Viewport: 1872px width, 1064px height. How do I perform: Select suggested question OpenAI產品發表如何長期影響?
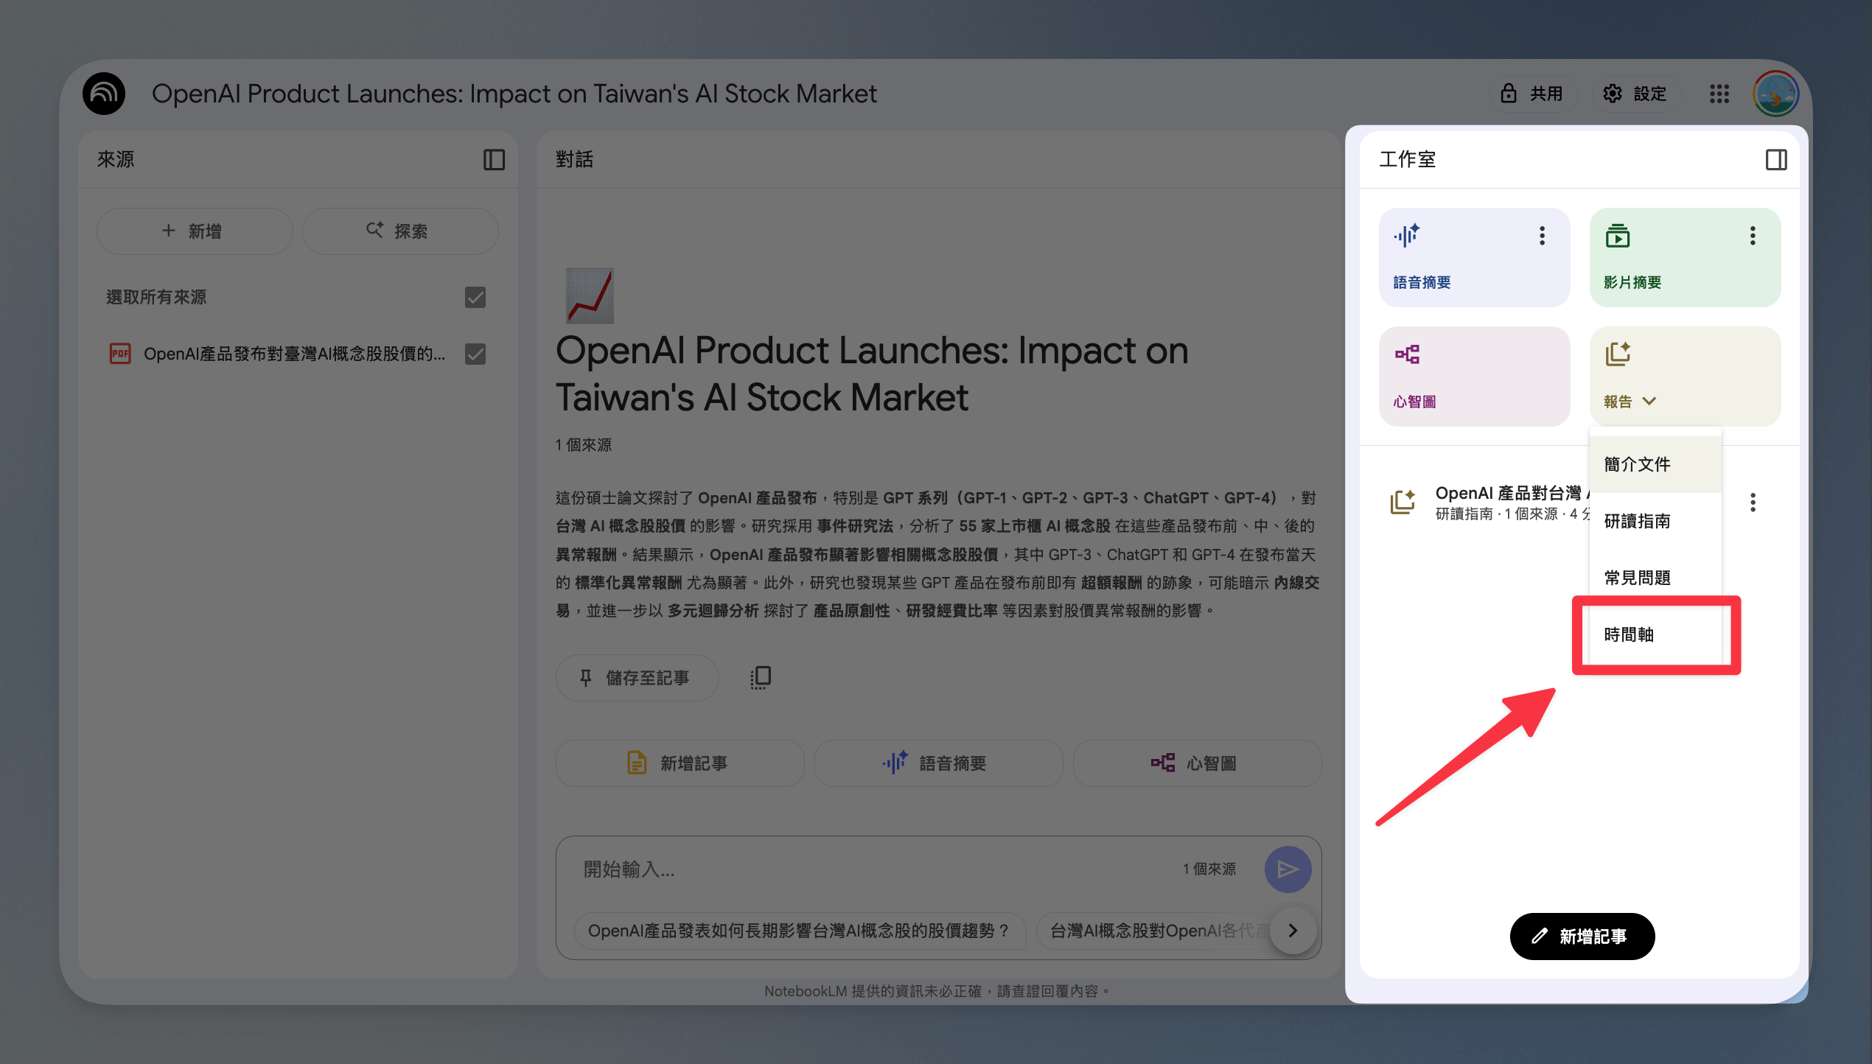tap(800, 931)
